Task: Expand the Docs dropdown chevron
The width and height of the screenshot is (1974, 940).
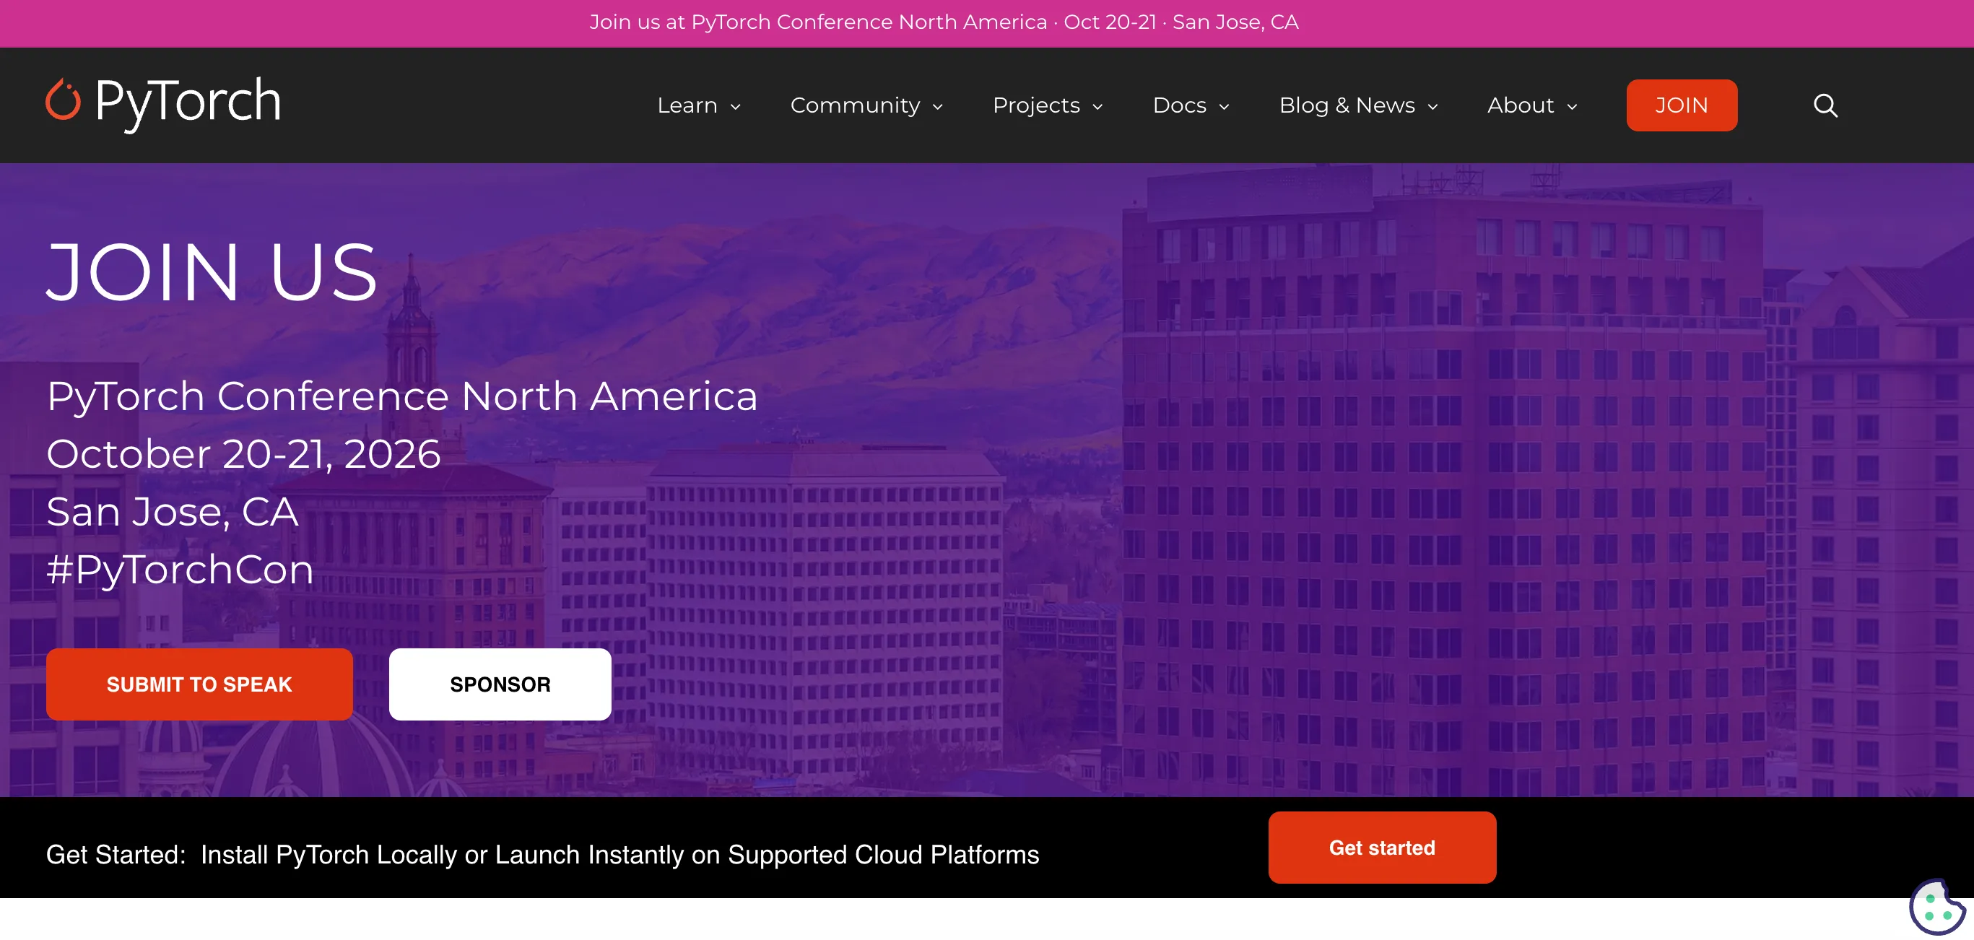Action: point(1224,106)
